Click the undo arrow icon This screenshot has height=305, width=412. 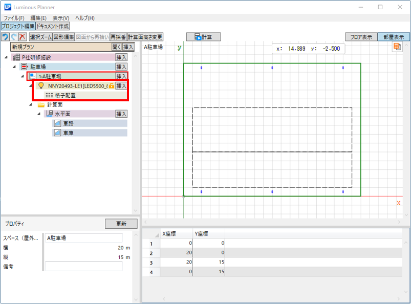(5, 37)
